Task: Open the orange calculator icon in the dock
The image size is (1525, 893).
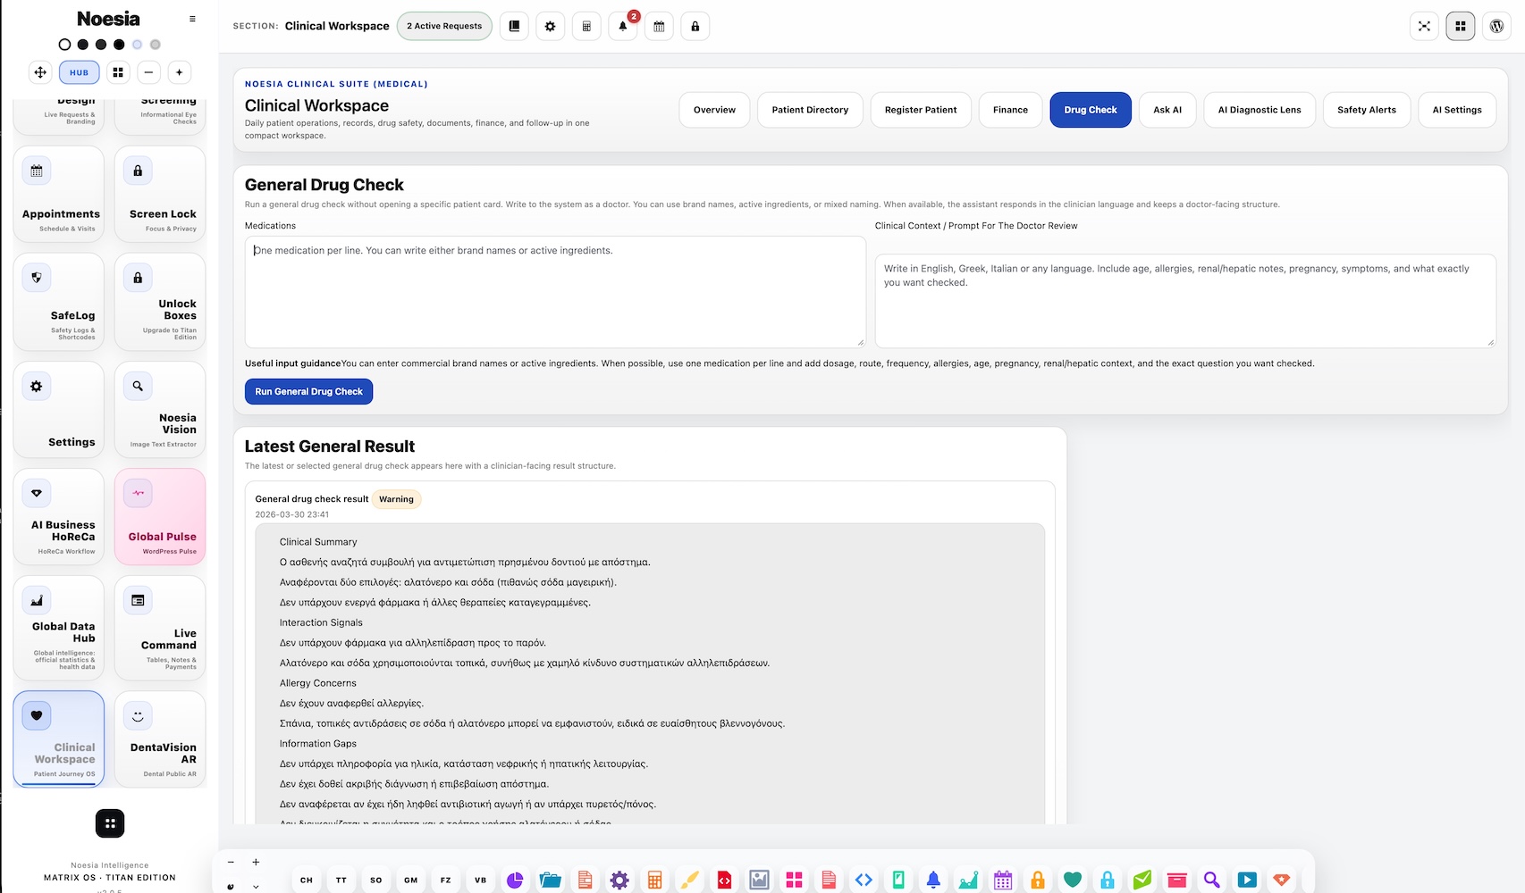Action: [x=655, y=880]
